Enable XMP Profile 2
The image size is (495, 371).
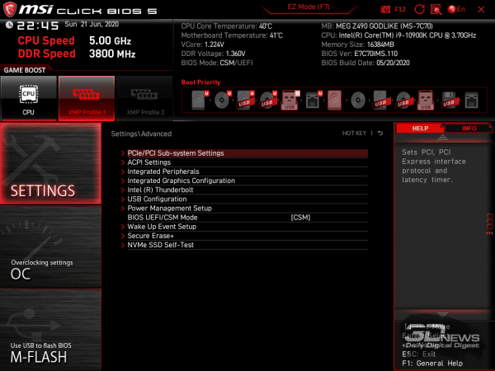coord(144,98)
